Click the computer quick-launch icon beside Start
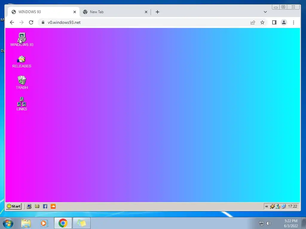 tap(29, 206)
